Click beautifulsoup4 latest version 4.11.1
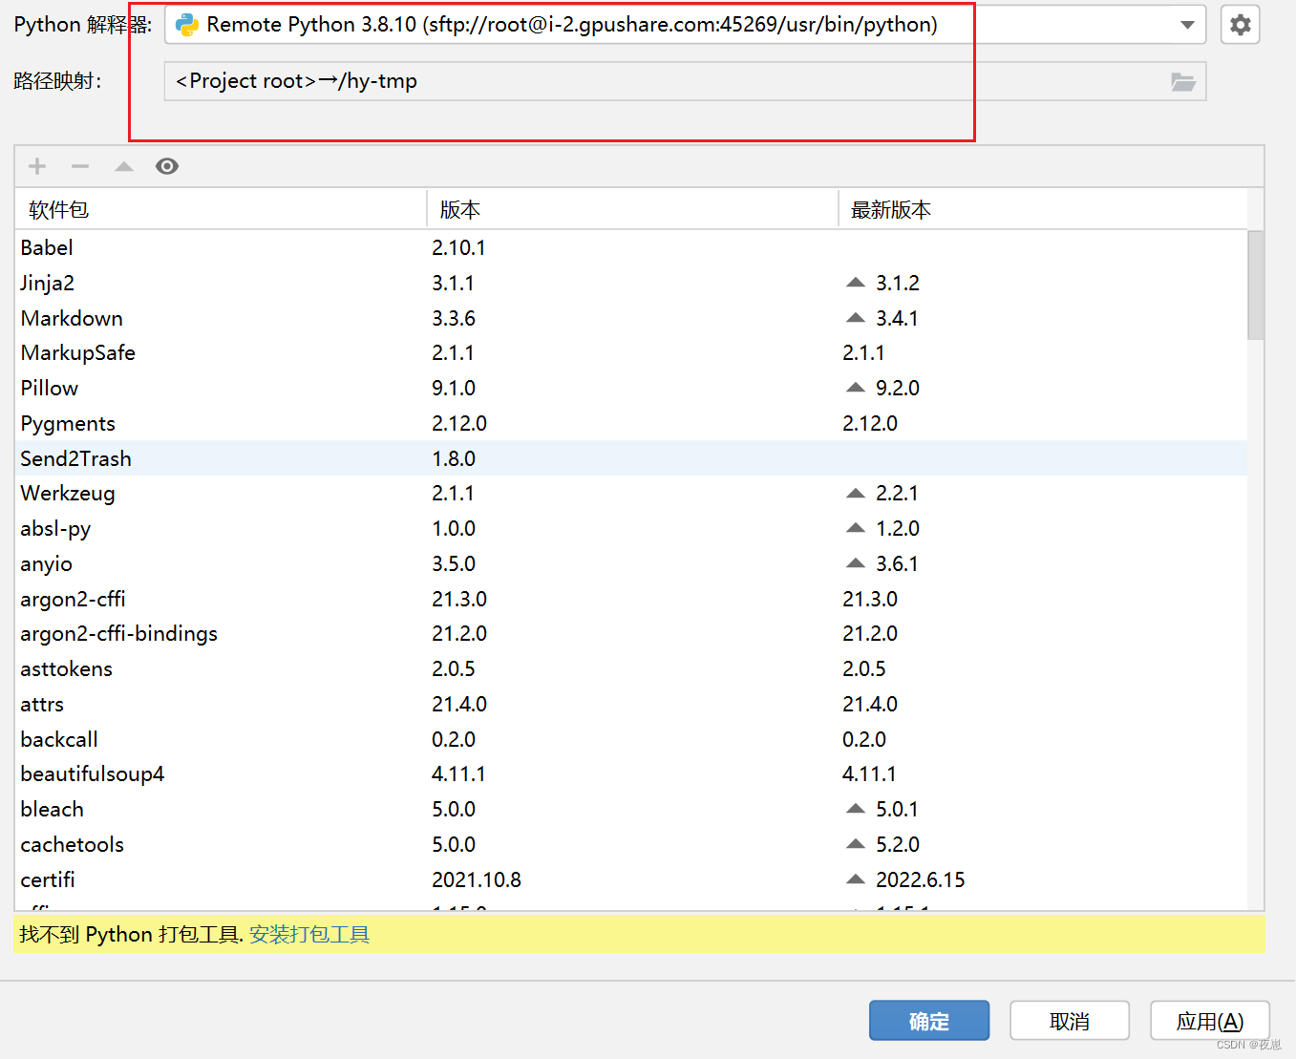Image resolution: width=1296 pixels, height=1059 pixels. (x=869, y=774)
